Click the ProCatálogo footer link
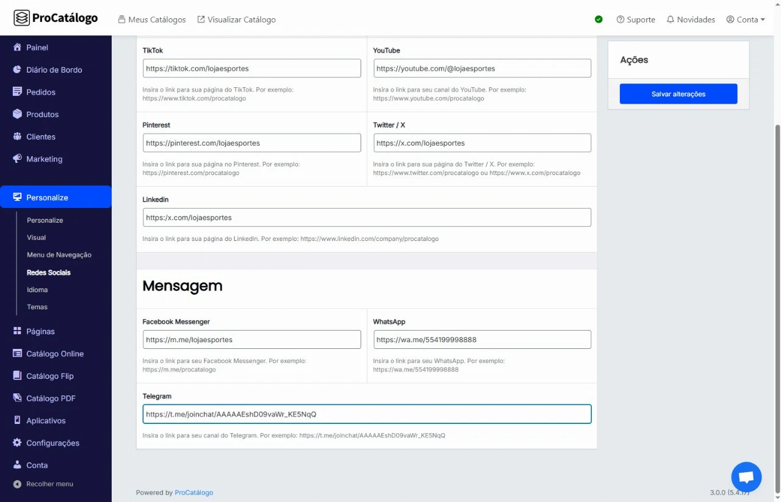 click(x=194, y=493)
